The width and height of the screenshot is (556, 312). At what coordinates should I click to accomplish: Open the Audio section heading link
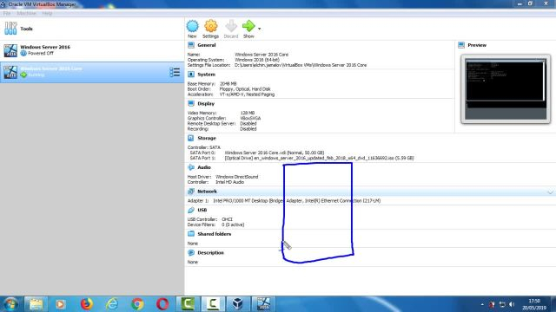[x=204, y=167]
